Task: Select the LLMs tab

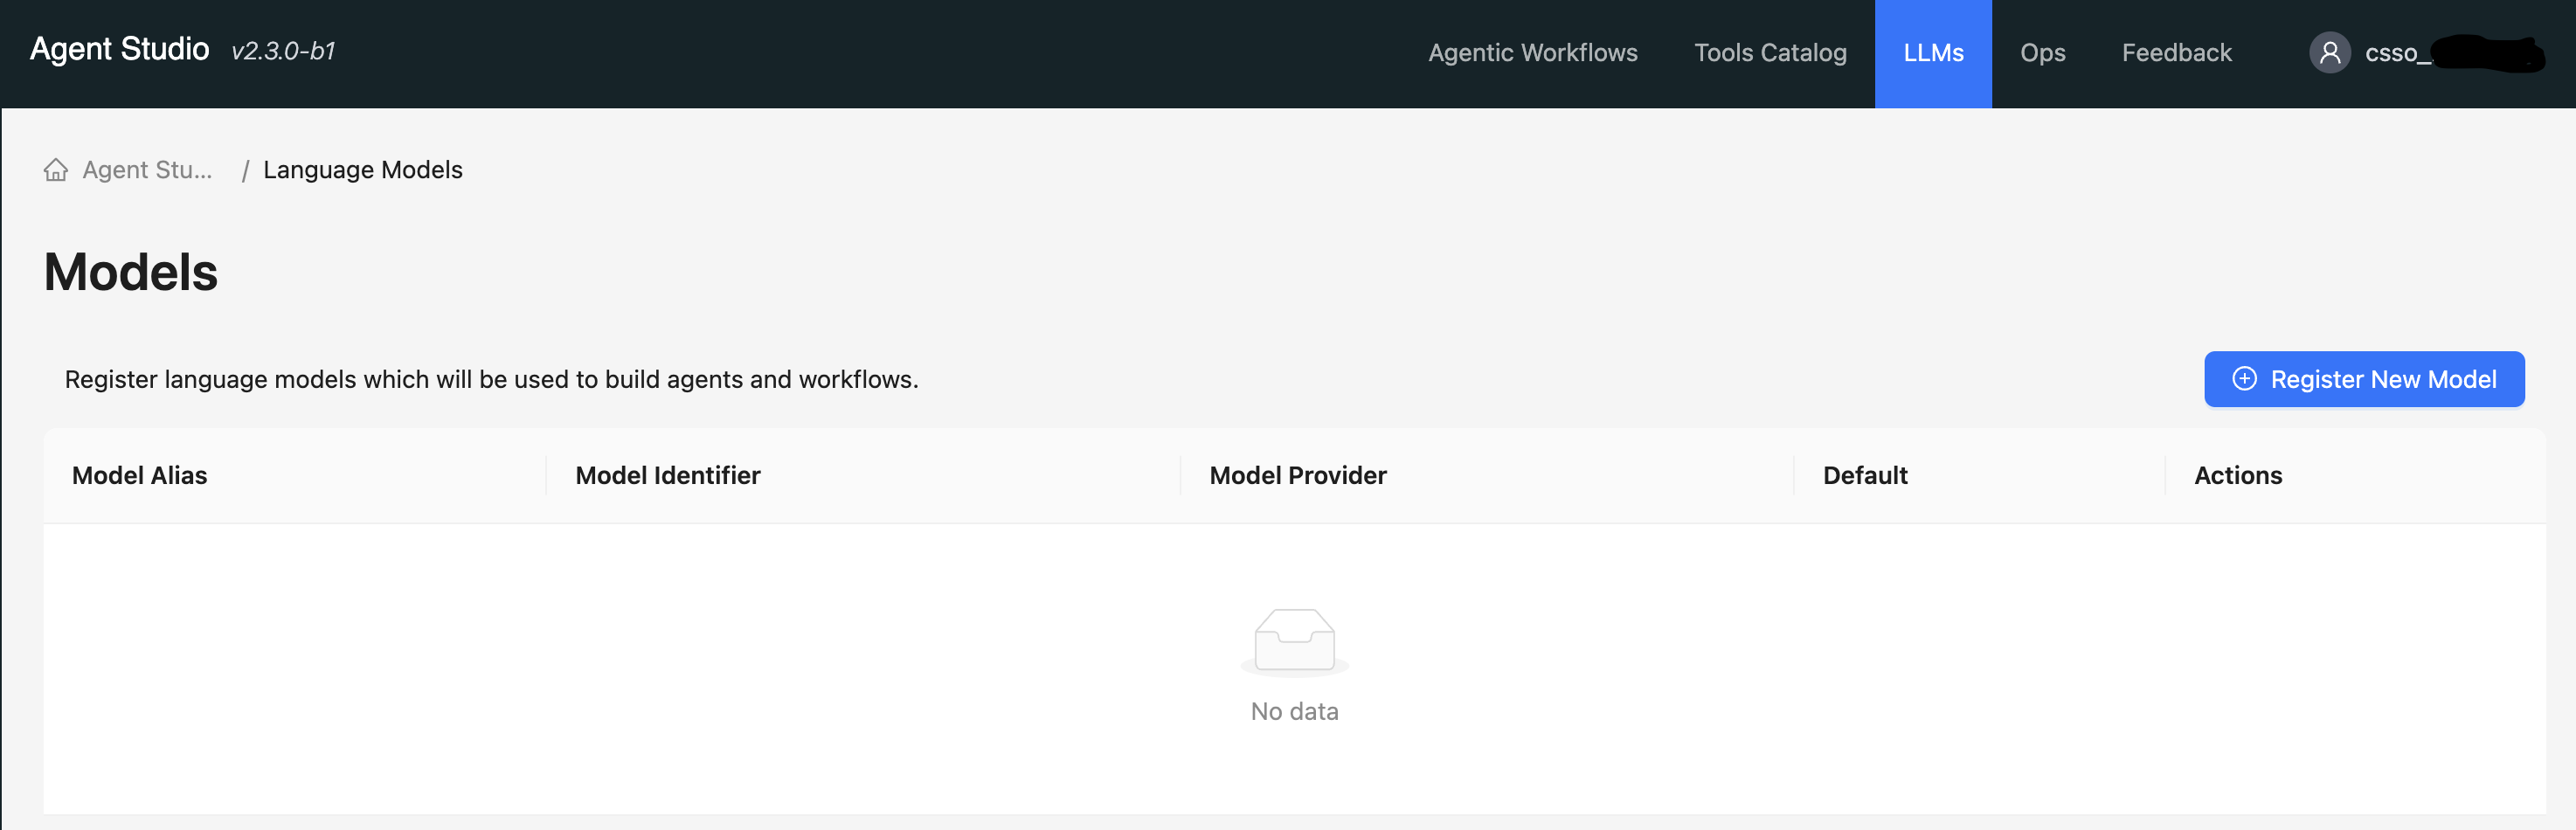Action: 1932,53
